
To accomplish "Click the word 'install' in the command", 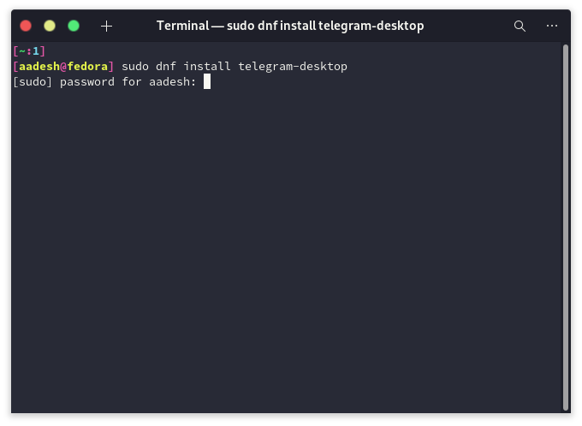I will point(207,66).
